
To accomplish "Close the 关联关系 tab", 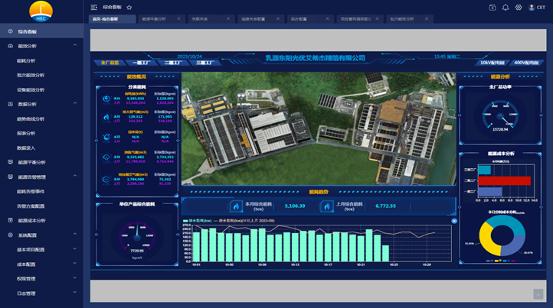I will click(x=228, y=18).
